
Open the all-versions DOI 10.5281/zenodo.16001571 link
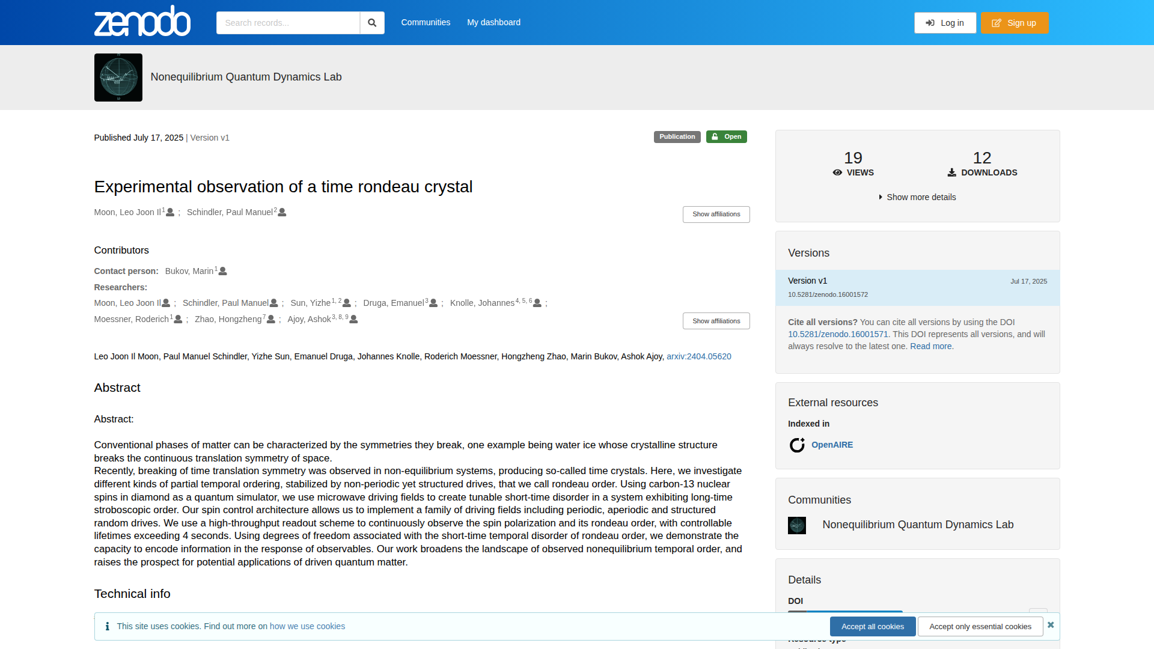838,334
